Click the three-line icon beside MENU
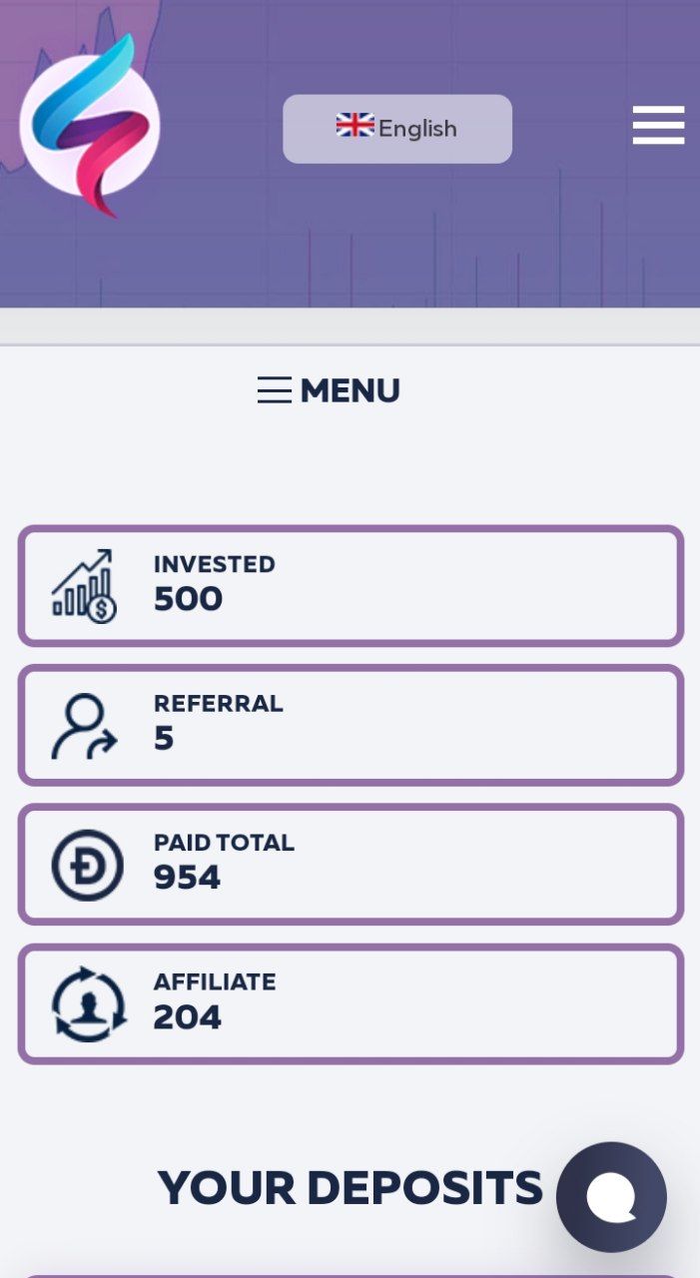This screenshot has height=1278, width=700. click(x=275, y=390)
